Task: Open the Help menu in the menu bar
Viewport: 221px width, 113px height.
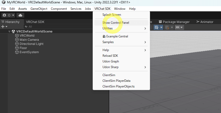Action: click(x=132, y=9)
